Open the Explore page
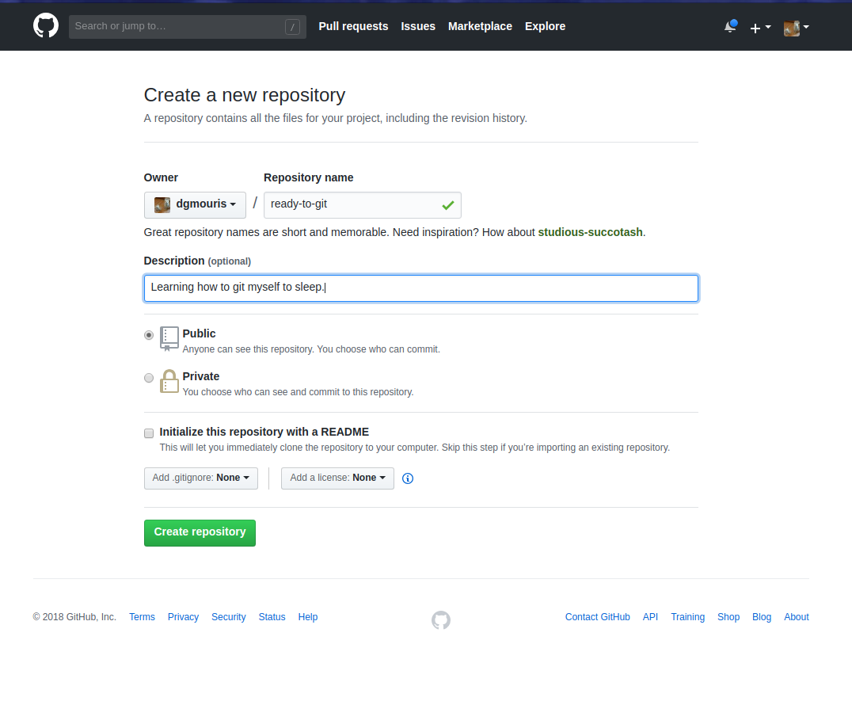The width and height of the screenshot is (852, 705). click(545, 26)
